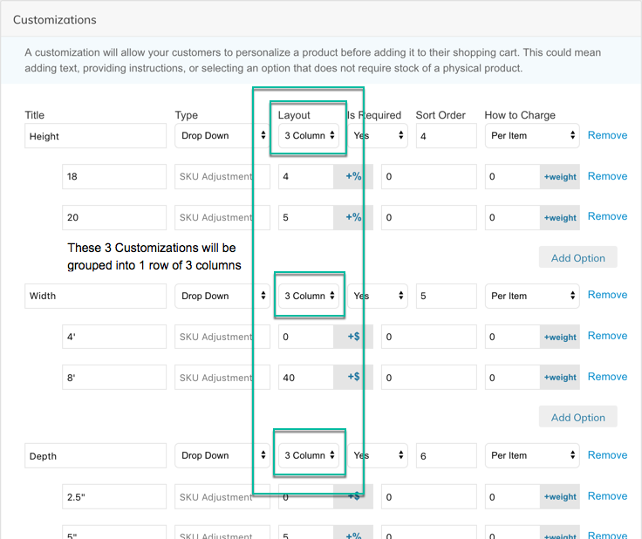Open Is Required dropdown for Width
The width and height of the screenshot is (642, 539).
[378, 296]
